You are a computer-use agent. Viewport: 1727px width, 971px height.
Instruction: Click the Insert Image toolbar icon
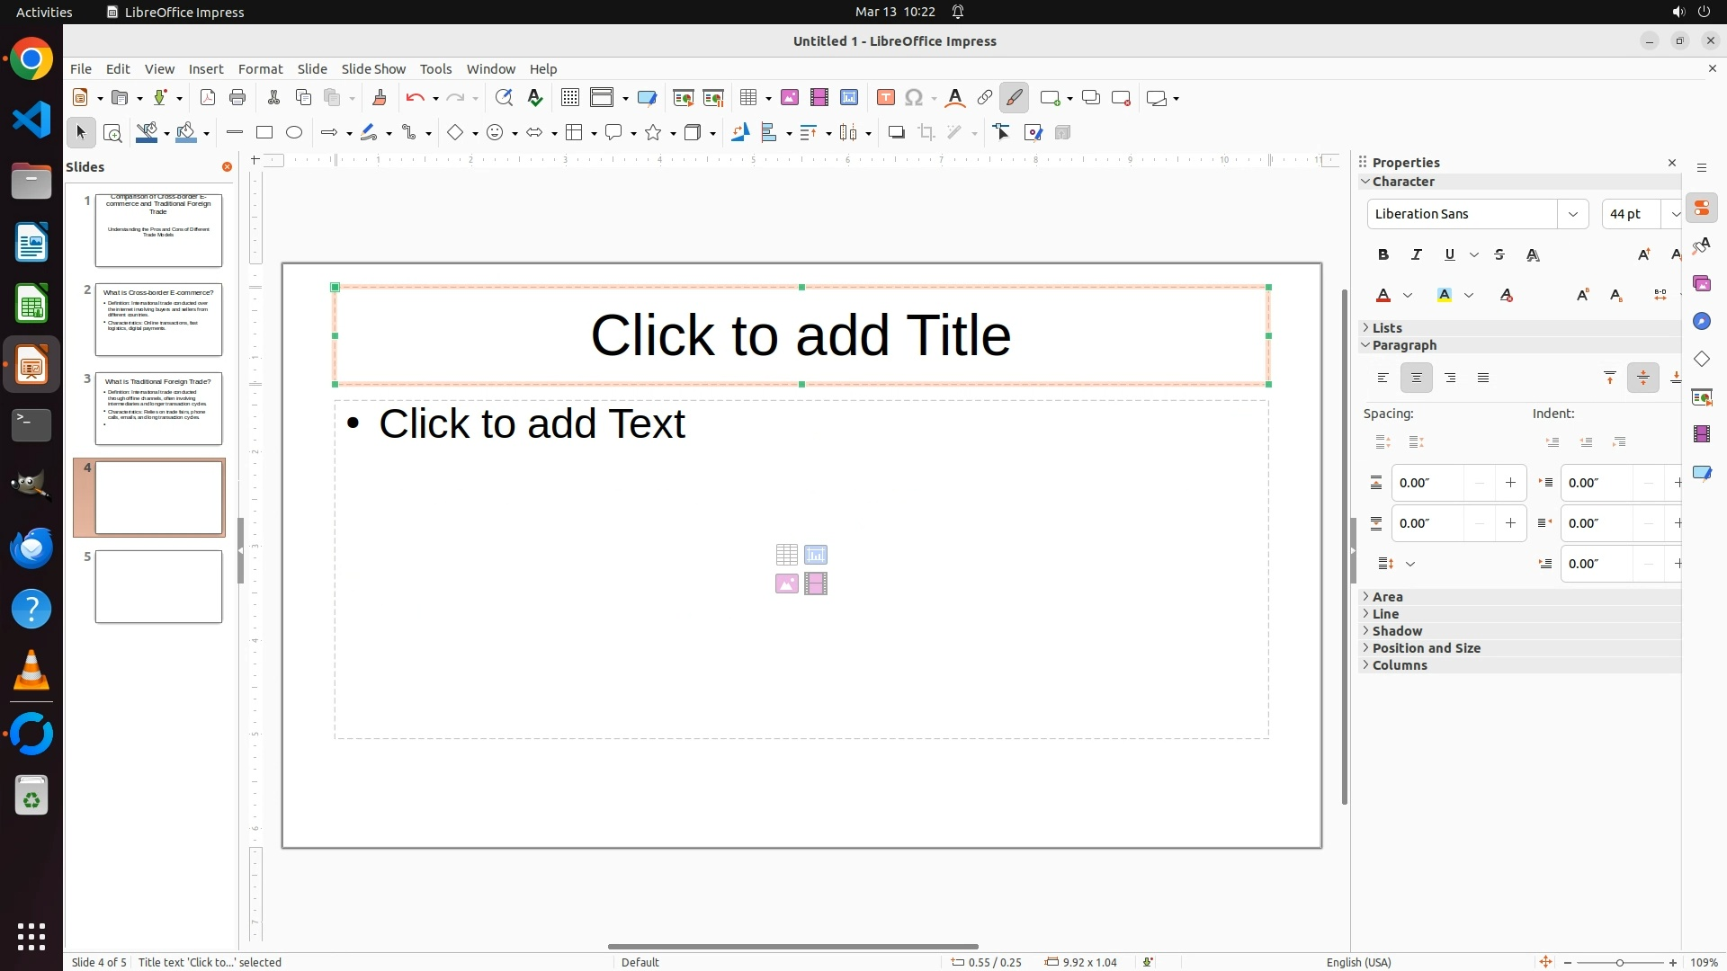point(790,98)
